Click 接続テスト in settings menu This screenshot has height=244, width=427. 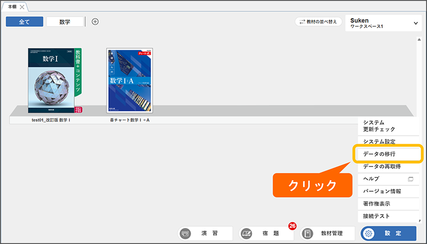click(x=376, y=216)
